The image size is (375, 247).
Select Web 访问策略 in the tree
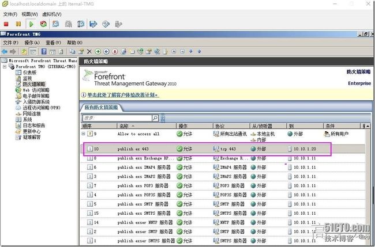click(x=36, y=90)
